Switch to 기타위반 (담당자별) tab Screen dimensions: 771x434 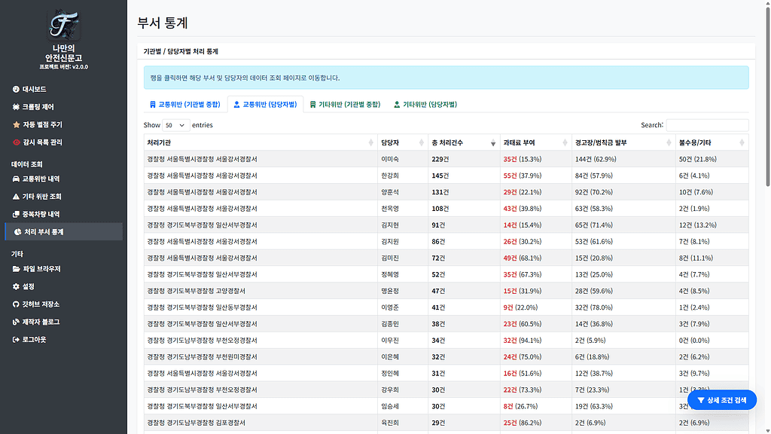click(x=425, y=105)
